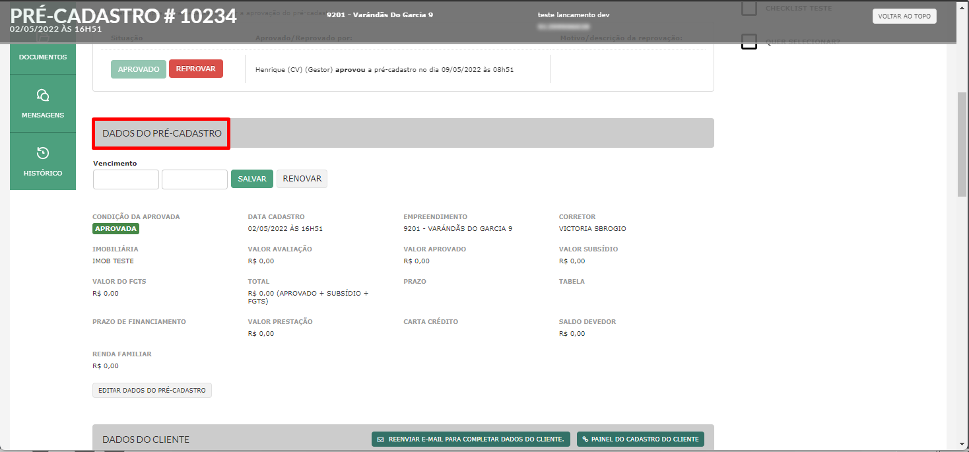Viewport: 969px width, 452px height.
Task: Open the Mensagens chat icon
Action: (43, 96)
